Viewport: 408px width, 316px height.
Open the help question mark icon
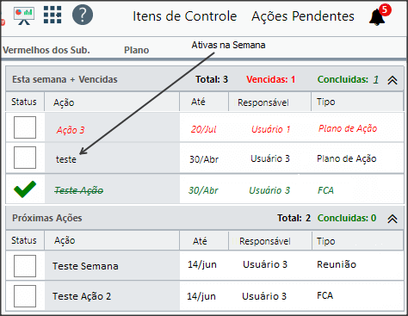click(83, 15)
